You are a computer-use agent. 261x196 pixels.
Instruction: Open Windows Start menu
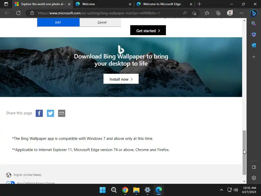(102, 190)
